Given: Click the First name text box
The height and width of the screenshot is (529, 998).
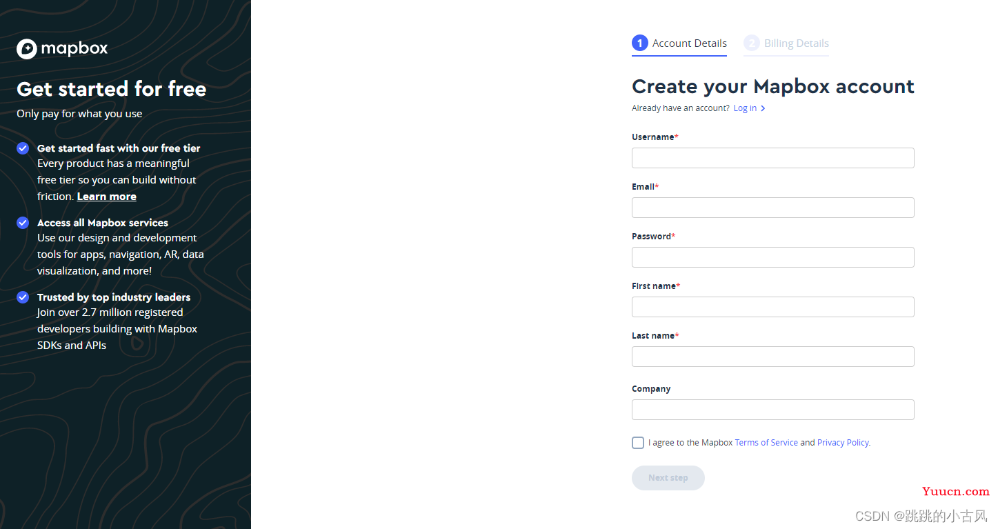Looking at the screenshot, I should (x=772, y=307).
